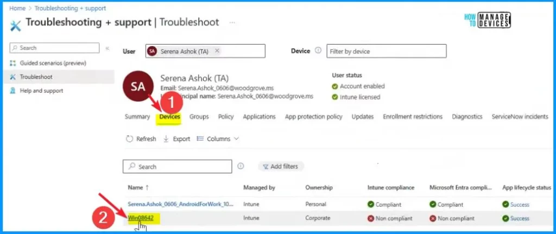556x234 pixels.
Task: Click the Home breadcrumb link
Action: (x=17, y=8)
